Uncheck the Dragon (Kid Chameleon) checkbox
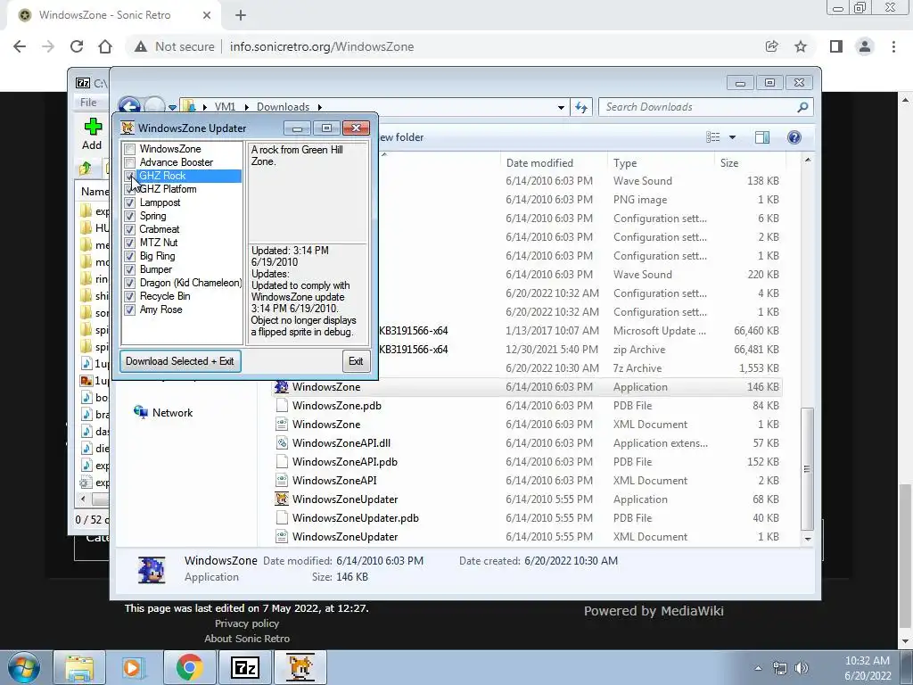 coord(130,283)
